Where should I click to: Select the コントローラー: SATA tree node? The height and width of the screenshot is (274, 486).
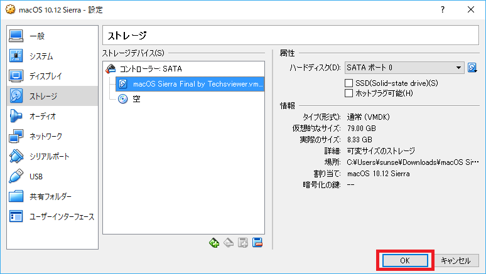(183, 69)
